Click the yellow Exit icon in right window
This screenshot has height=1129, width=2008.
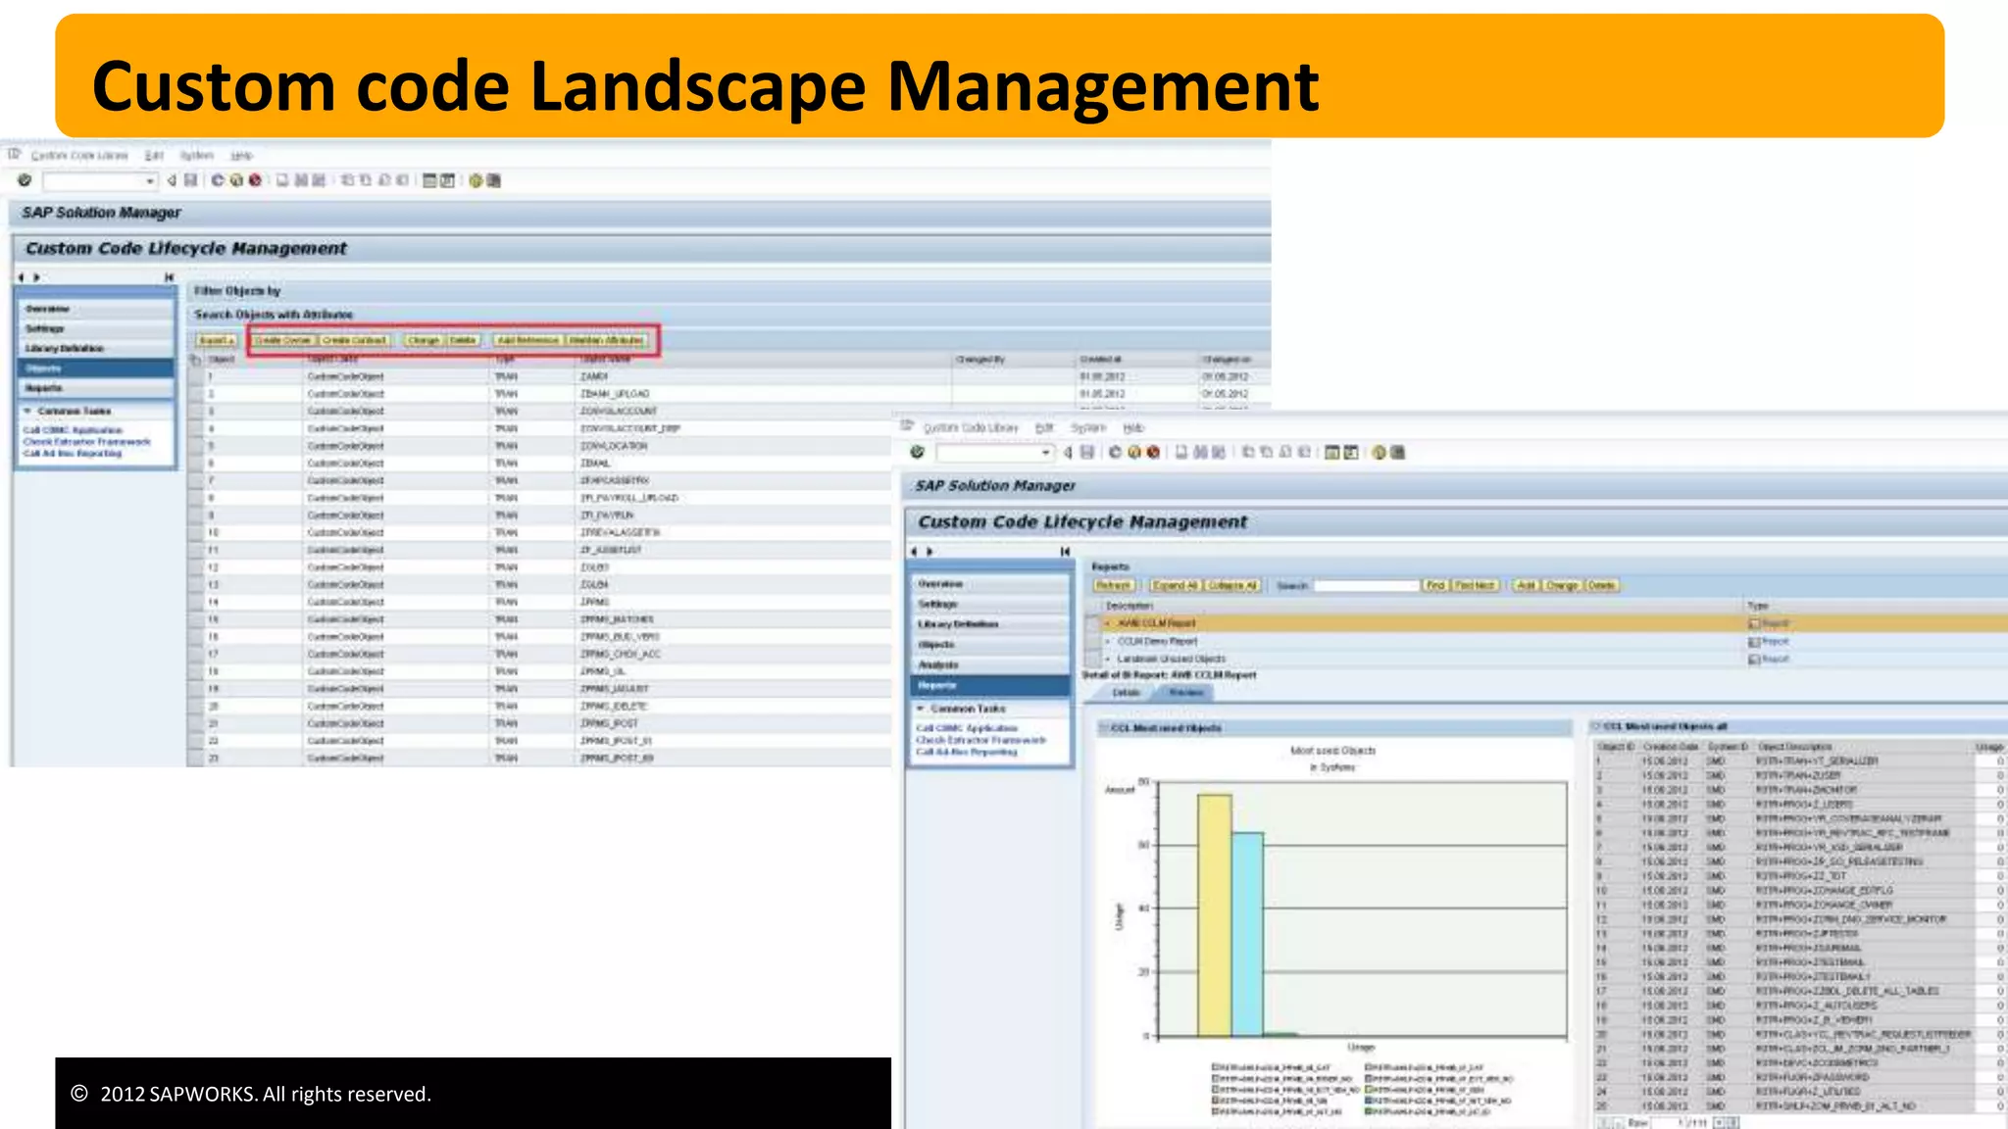pyautogui.click(x=1134, y=452)
